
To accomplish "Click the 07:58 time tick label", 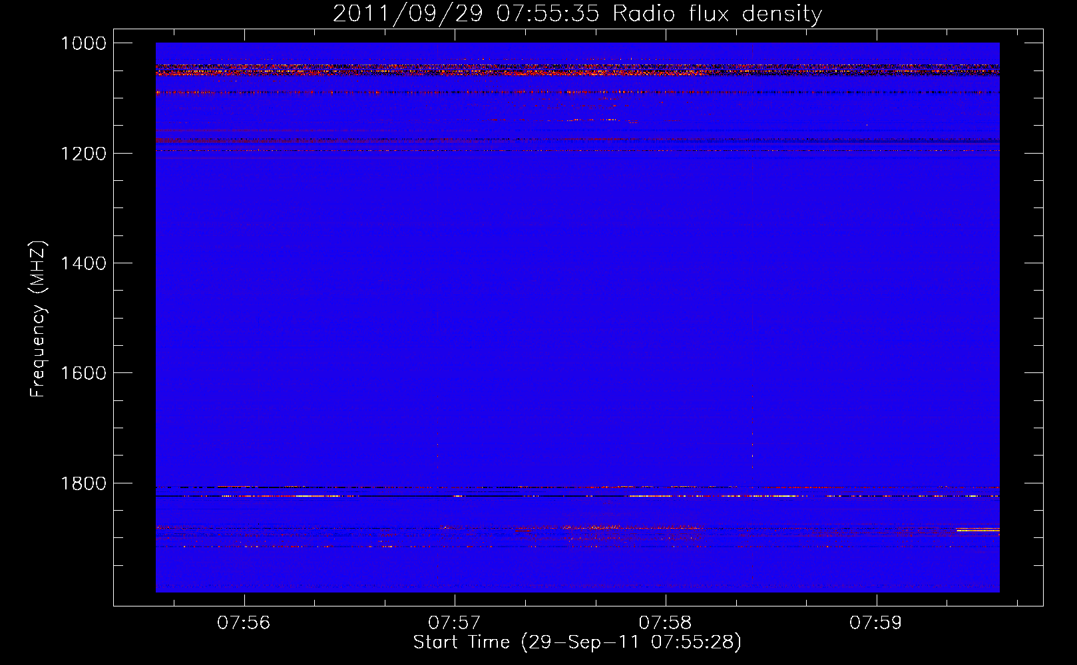I will click(x=665, y=623).
